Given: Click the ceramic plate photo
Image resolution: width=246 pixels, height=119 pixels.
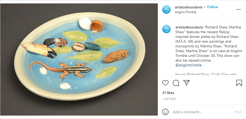Looking at the screenshot, I should 79,60.
